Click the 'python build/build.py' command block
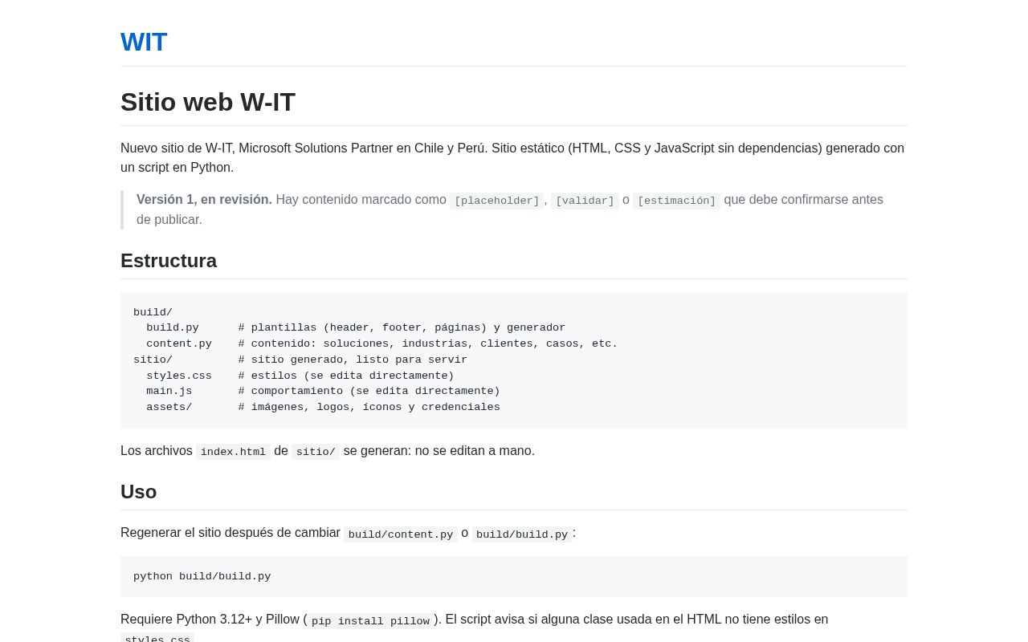1028x642 pixels. tap(514, 576)
